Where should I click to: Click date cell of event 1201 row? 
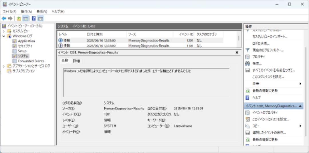point(101,41)
